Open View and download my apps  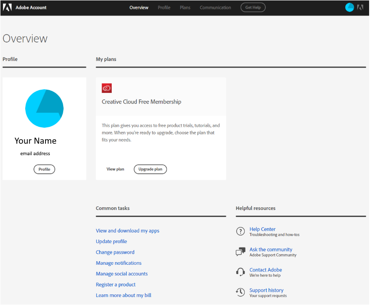128,231
